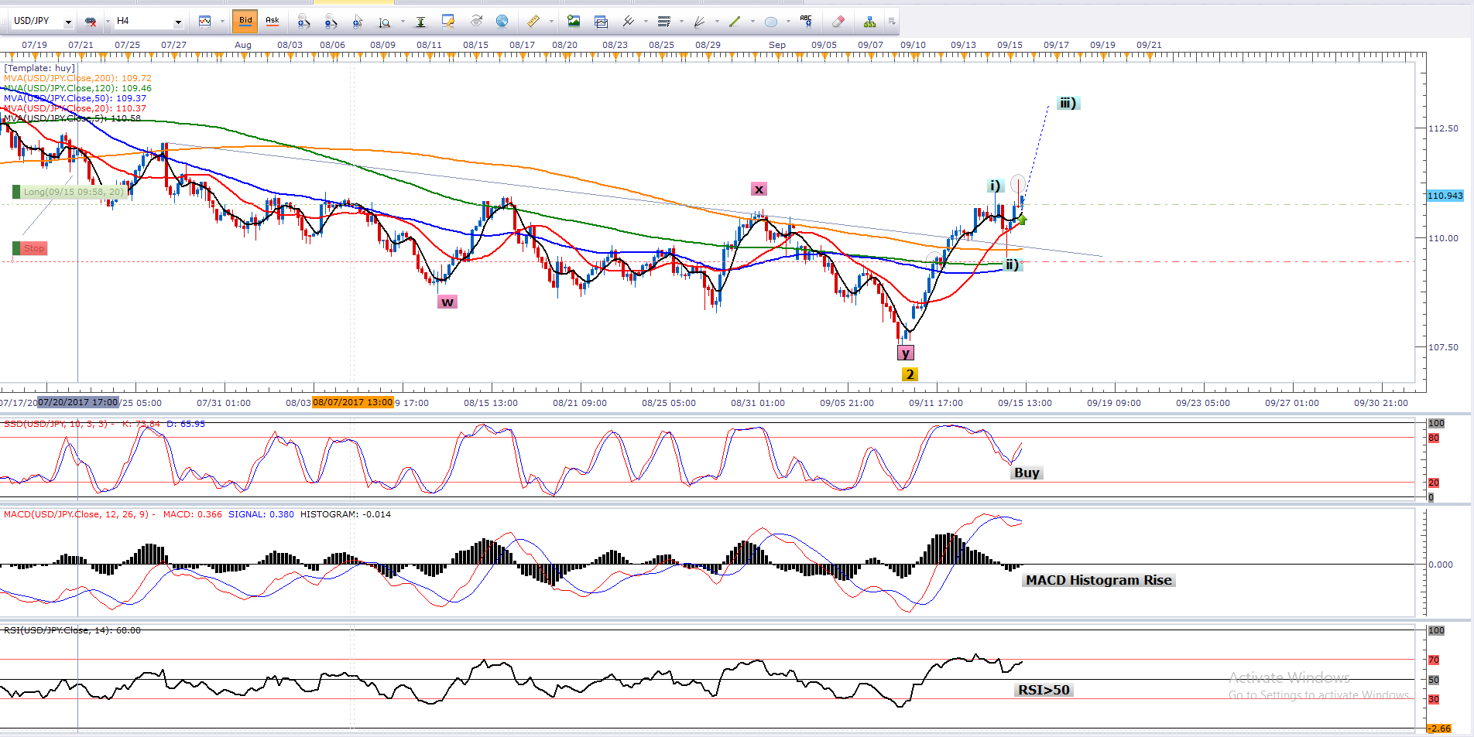Image resolution: width=1474 pixels, height=737 pixels.
Task: Click the 08/07/2017 13:00 time marker
Action: (x=353, y=402)
